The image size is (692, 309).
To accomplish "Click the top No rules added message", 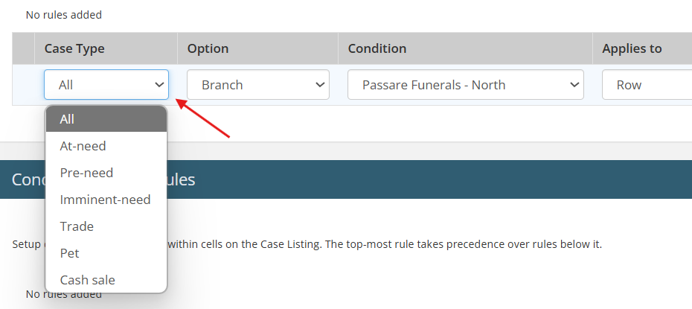I will point(64,15).
